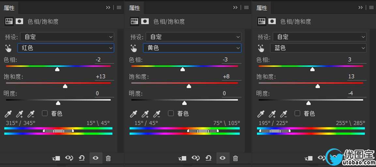Select add-to-sample eyedropper in blue panel
The height and width of the screenshot is (167, 376).
[x=272, y=114]
